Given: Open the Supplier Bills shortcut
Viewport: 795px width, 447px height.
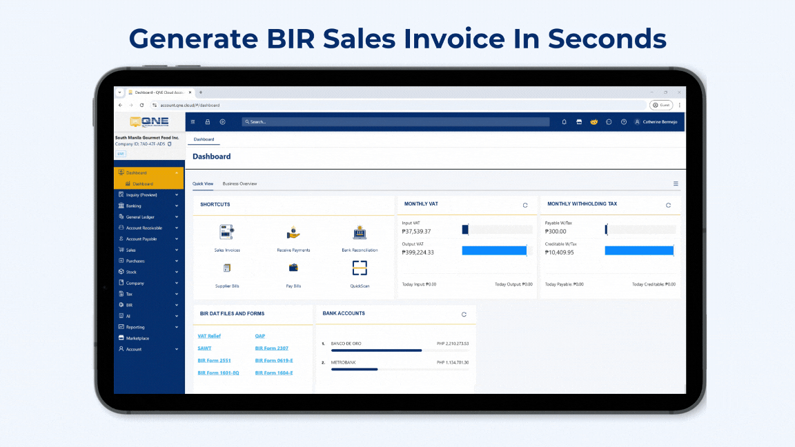Looking at the screenshot, I should coord(227,268).
